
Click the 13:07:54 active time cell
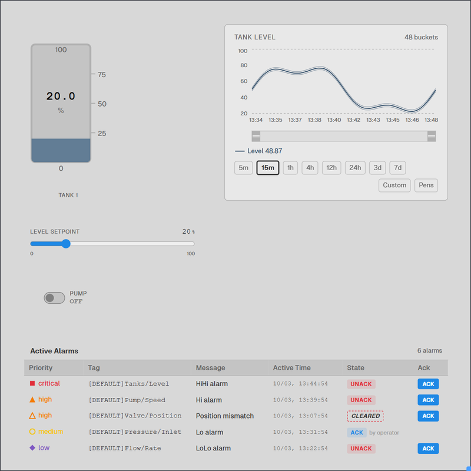(300, 416)
